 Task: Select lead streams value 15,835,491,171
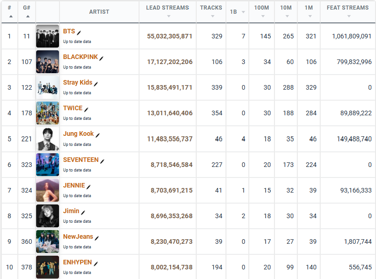(x=170, y=88)
